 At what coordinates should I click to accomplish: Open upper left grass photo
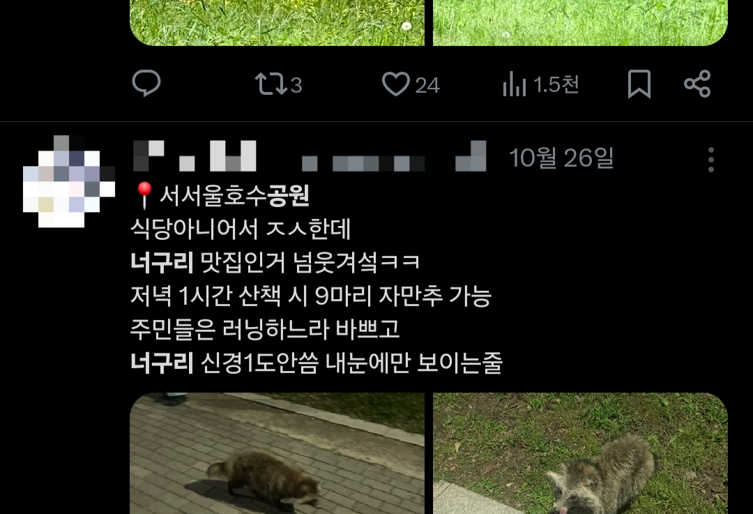277,22
